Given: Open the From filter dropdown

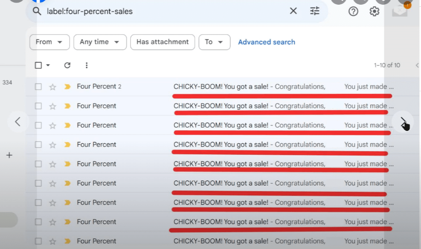Looking at the screenshot, I should tap(49, 42).
